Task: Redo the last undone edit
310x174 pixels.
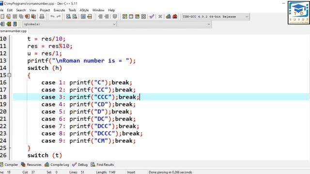Action: coord(59,16)
